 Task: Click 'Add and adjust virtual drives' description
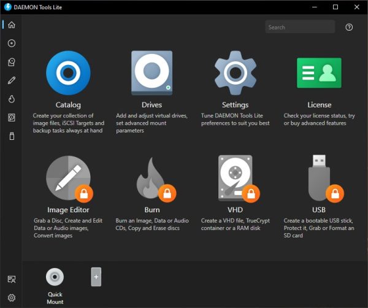tap(151, 123)
